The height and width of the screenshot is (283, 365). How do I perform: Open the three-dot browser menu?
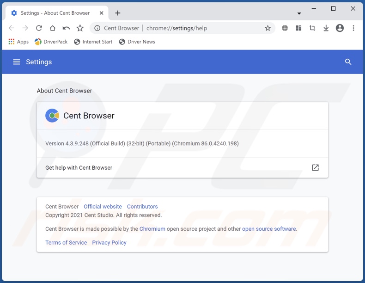(353, 28)
